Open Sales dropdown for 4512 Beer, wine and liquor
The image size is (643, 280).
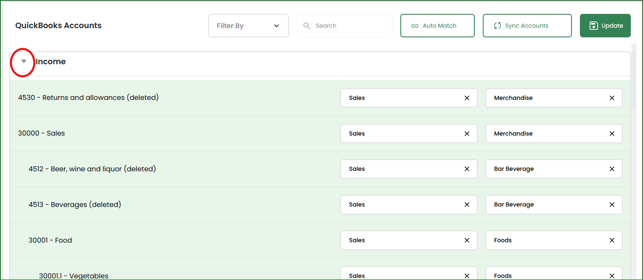[x=409, y=169]
